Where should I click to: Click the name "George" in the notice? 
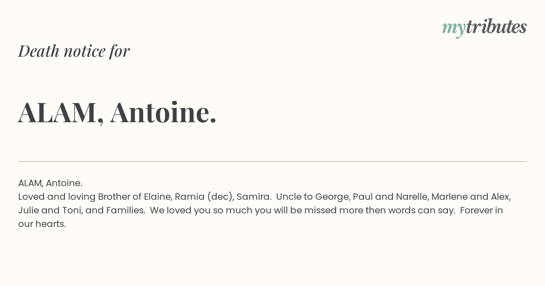pyautogui.click(x=332, y=197)
